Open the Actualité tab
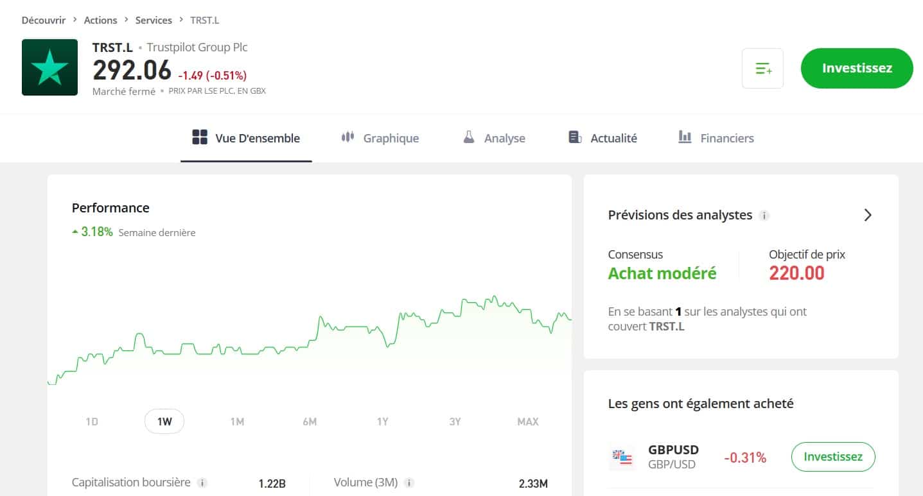The image size is (923, 496). click(603, 138)
